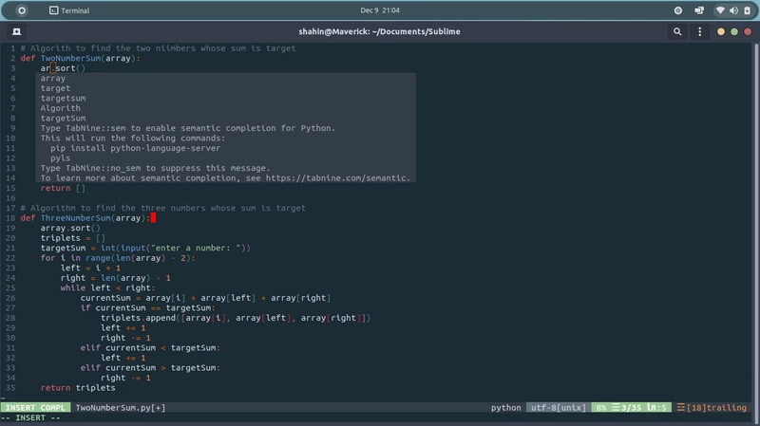Select 'array' from the completion popup

tap(53, 79)
